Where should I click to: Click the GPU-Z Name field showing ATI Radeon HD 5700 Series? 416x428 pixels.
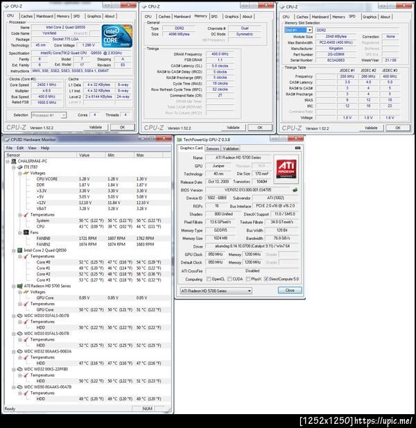tap(238, 157)
